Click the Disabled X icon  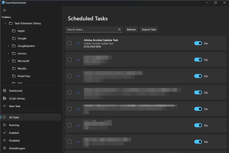pyautogui.click(x=5, y=140)
